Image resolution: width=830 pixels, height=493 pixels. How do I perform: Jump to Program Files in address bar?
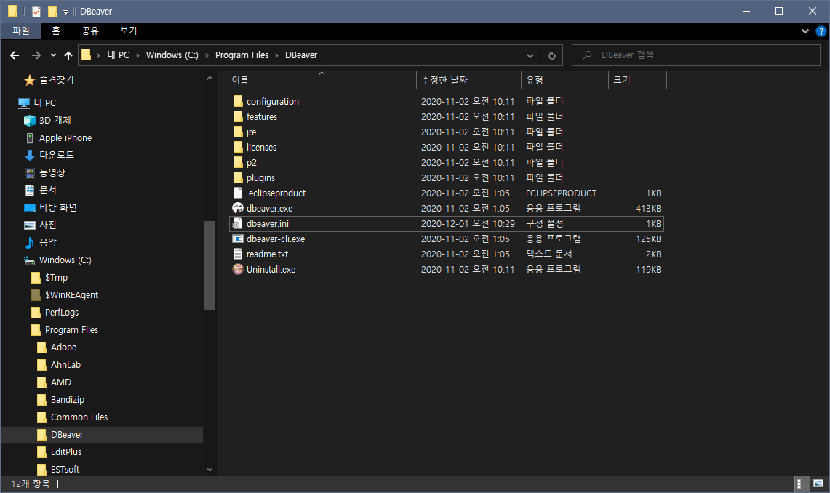tap(242, 55)
